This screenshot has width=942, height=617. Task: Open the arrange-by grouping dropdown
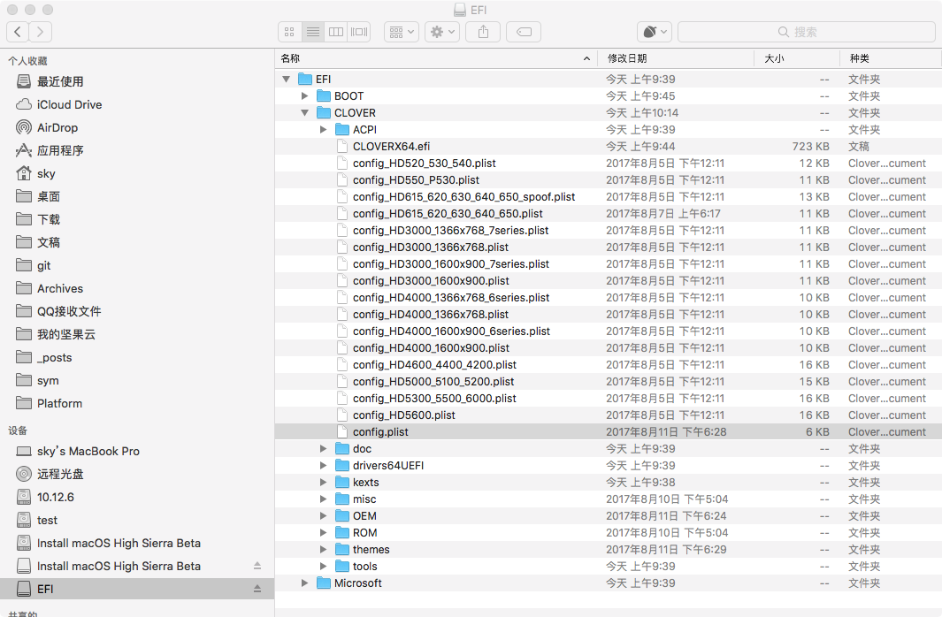point(402,32)
